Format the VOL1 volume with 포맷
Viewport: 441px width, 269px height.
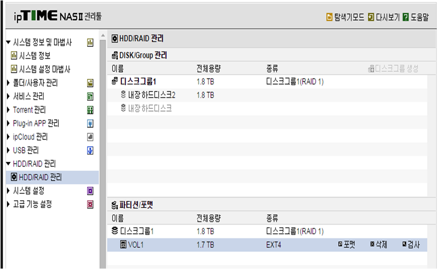tap(347, 245)
